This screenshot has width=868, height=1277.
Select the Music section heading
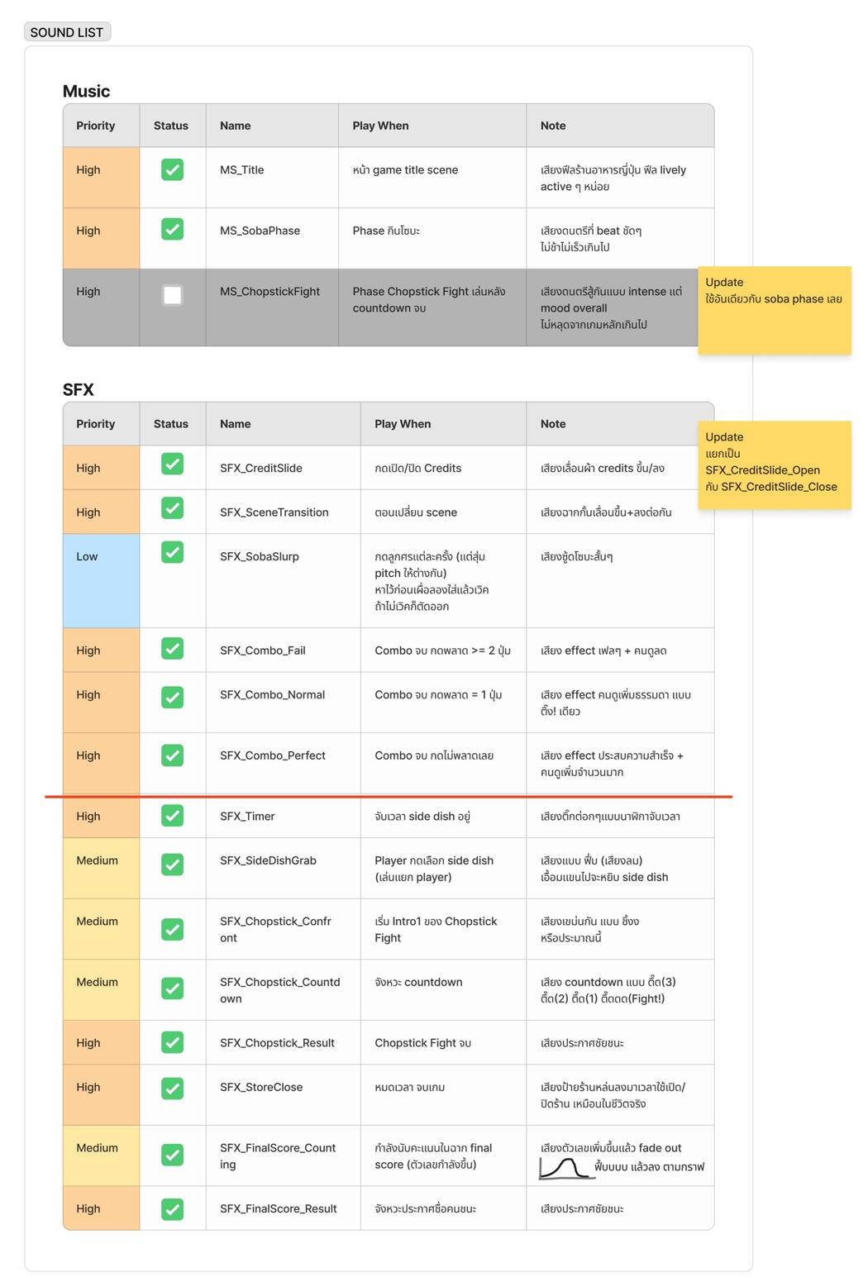86,91
